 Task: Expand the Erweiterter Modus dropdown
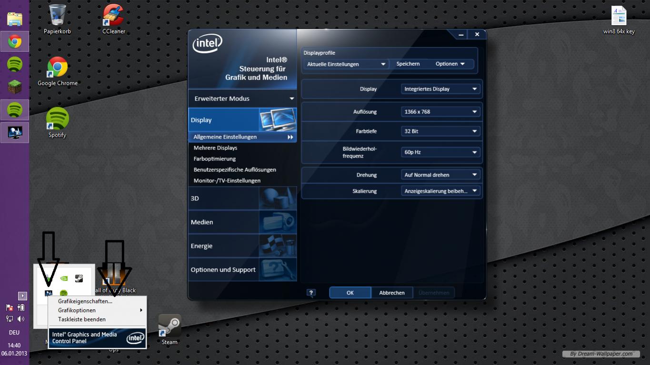(x=243, y=99)
